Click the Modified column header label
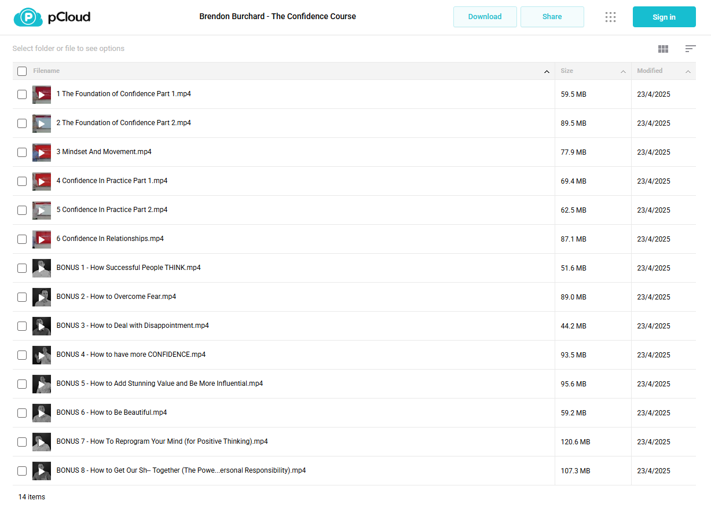This screenshot has width=711, height=515. [650, 71]
